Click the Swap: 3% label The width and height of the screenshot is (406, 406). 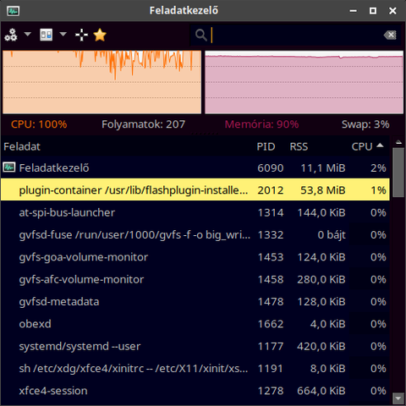(365, 124)
